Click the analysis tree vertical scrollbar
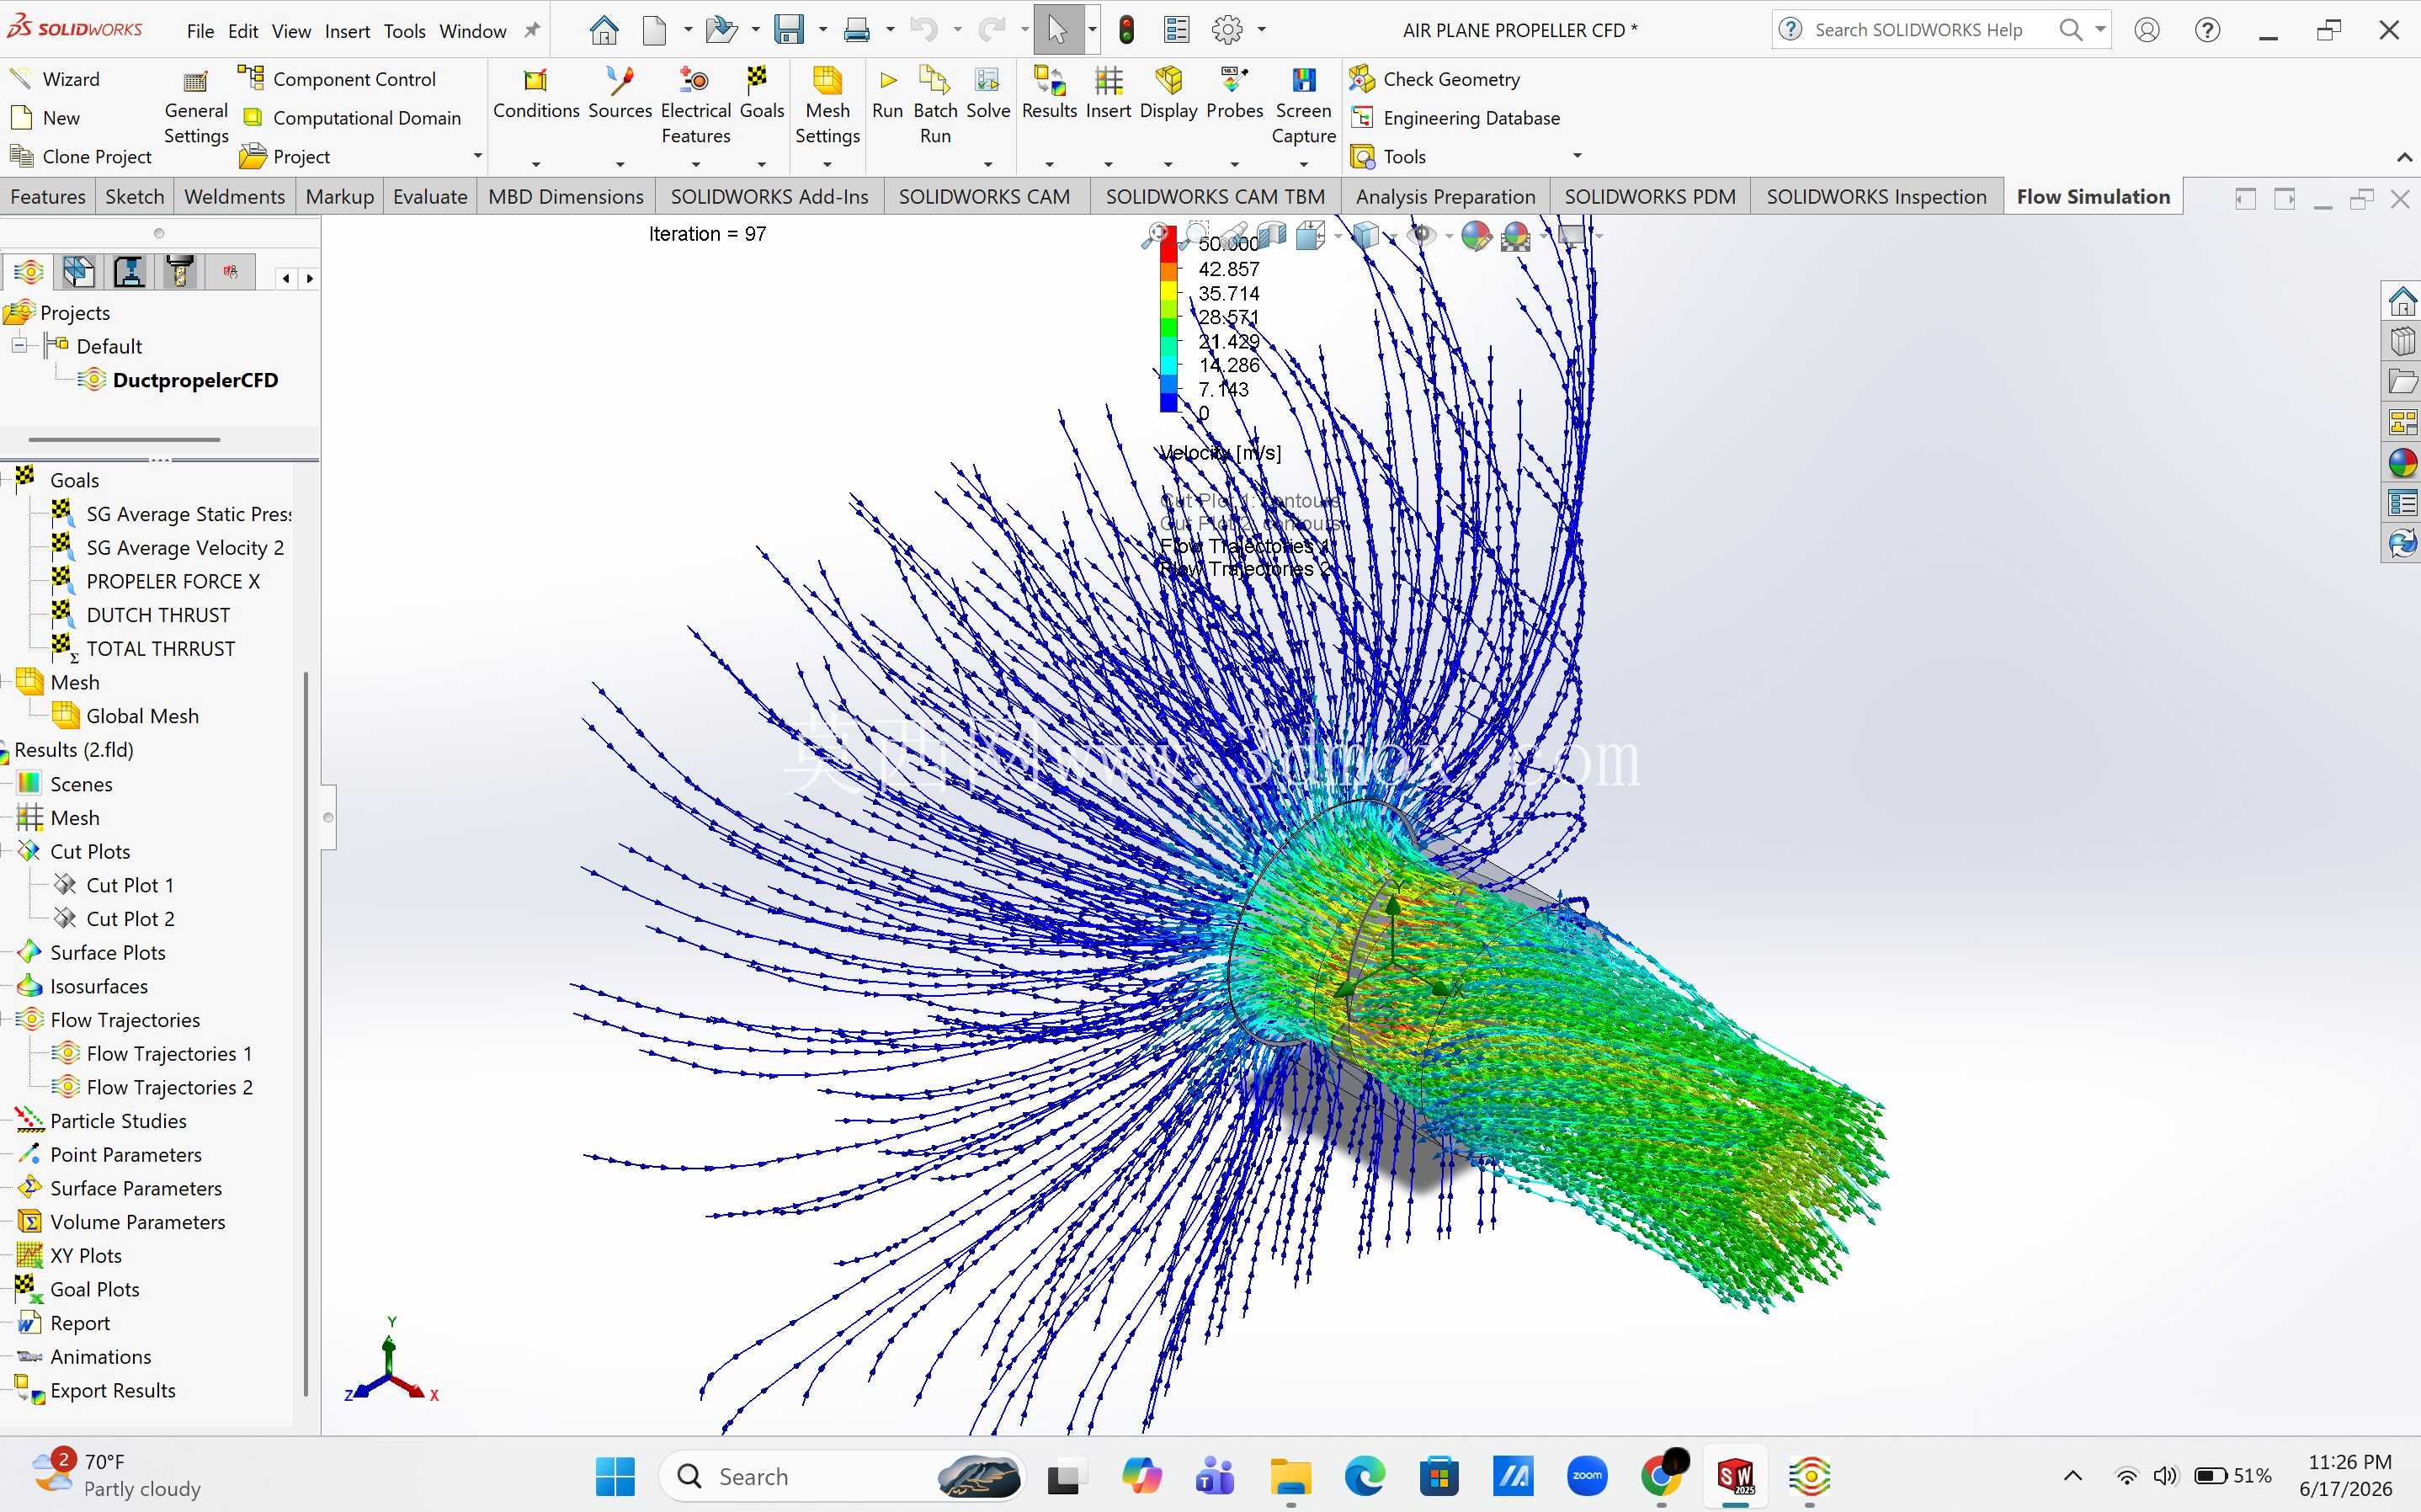This screenshot has height=1512, width=2421. pos(305,1035)
